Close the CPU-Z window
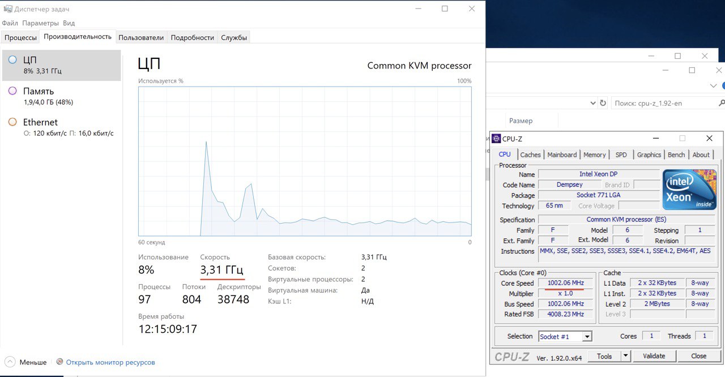The image size is (725, 377). (709, 139)
